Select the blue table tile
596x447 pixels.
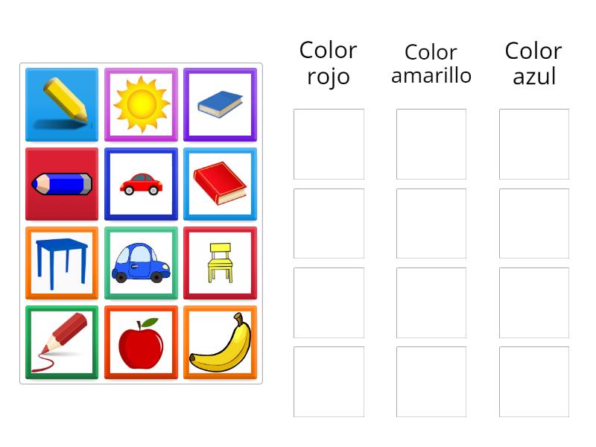(x=62, y=263)
